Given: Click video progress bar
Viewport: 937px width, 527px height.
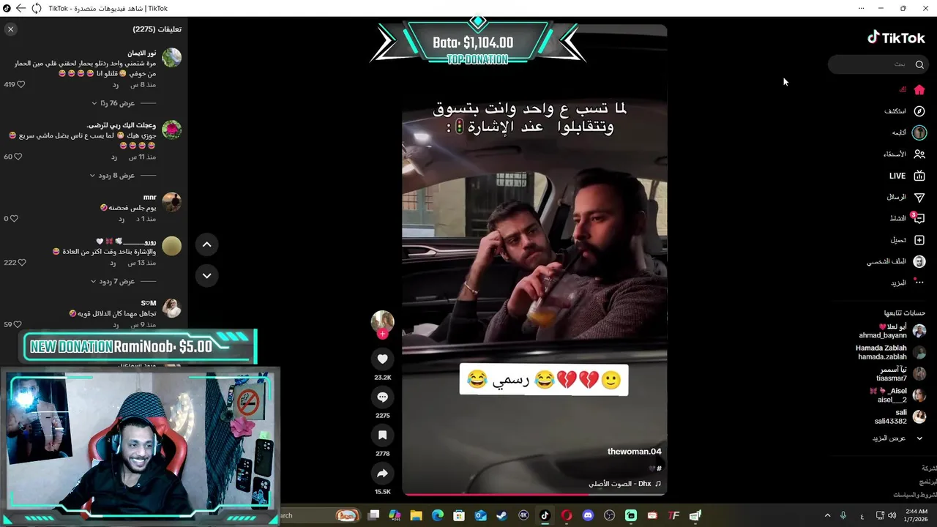Looking at the screenshot, I should [534, 494].
